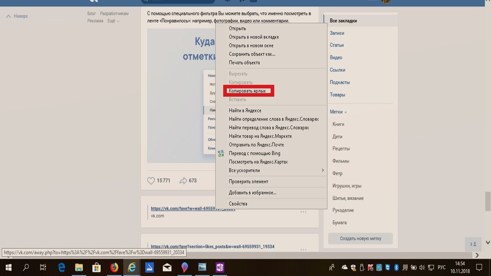
Task: Open the Action Center notification icon
Action: pos(479,267)
